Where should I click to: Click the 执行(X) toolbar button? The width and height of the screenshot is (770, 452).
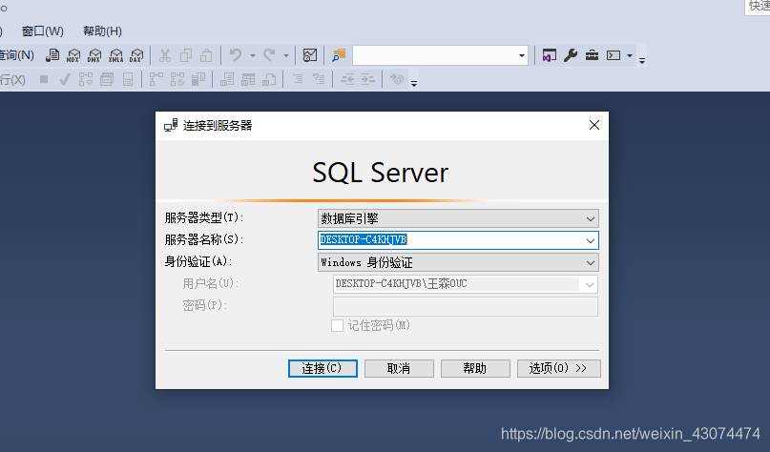(12, 79)
